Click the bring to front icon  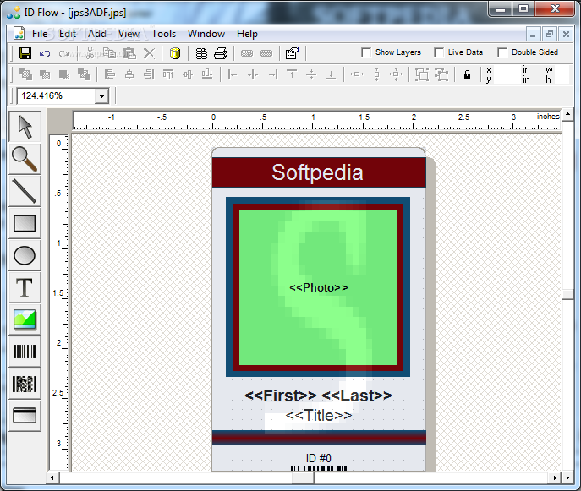(x=25, y=74)
